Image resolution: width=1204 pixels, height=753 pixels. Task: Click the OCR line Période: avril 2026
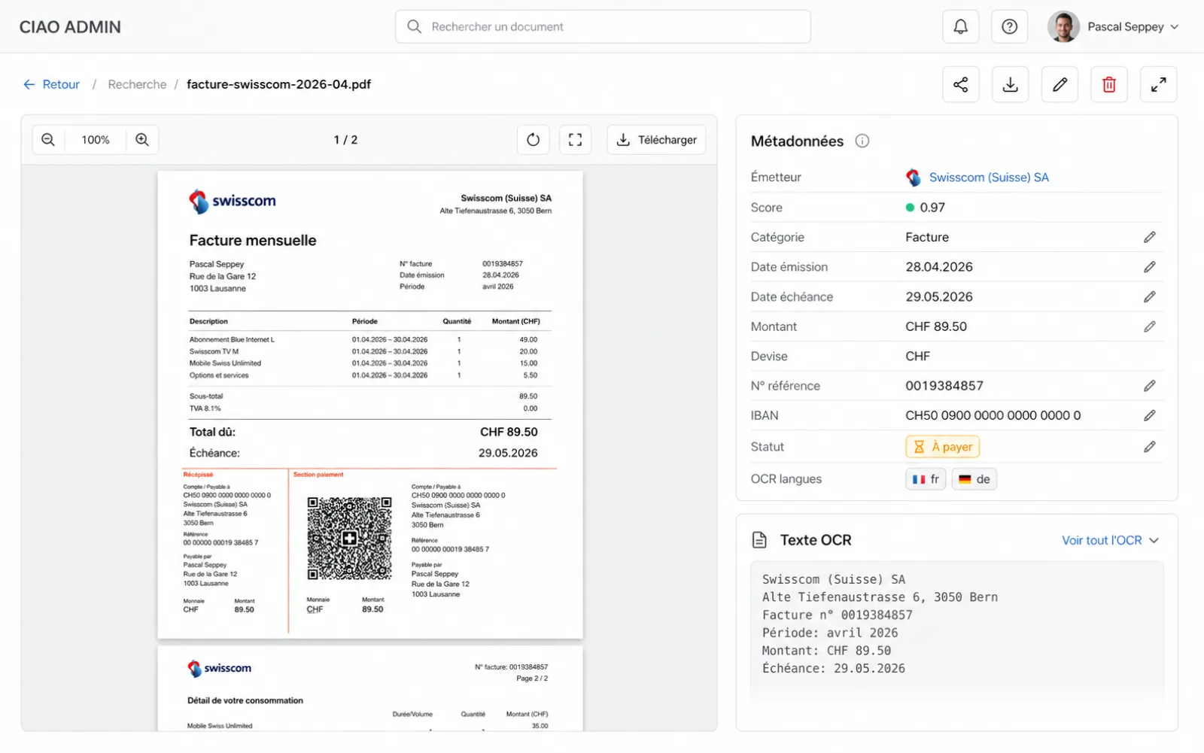click(x=830, y=633)
